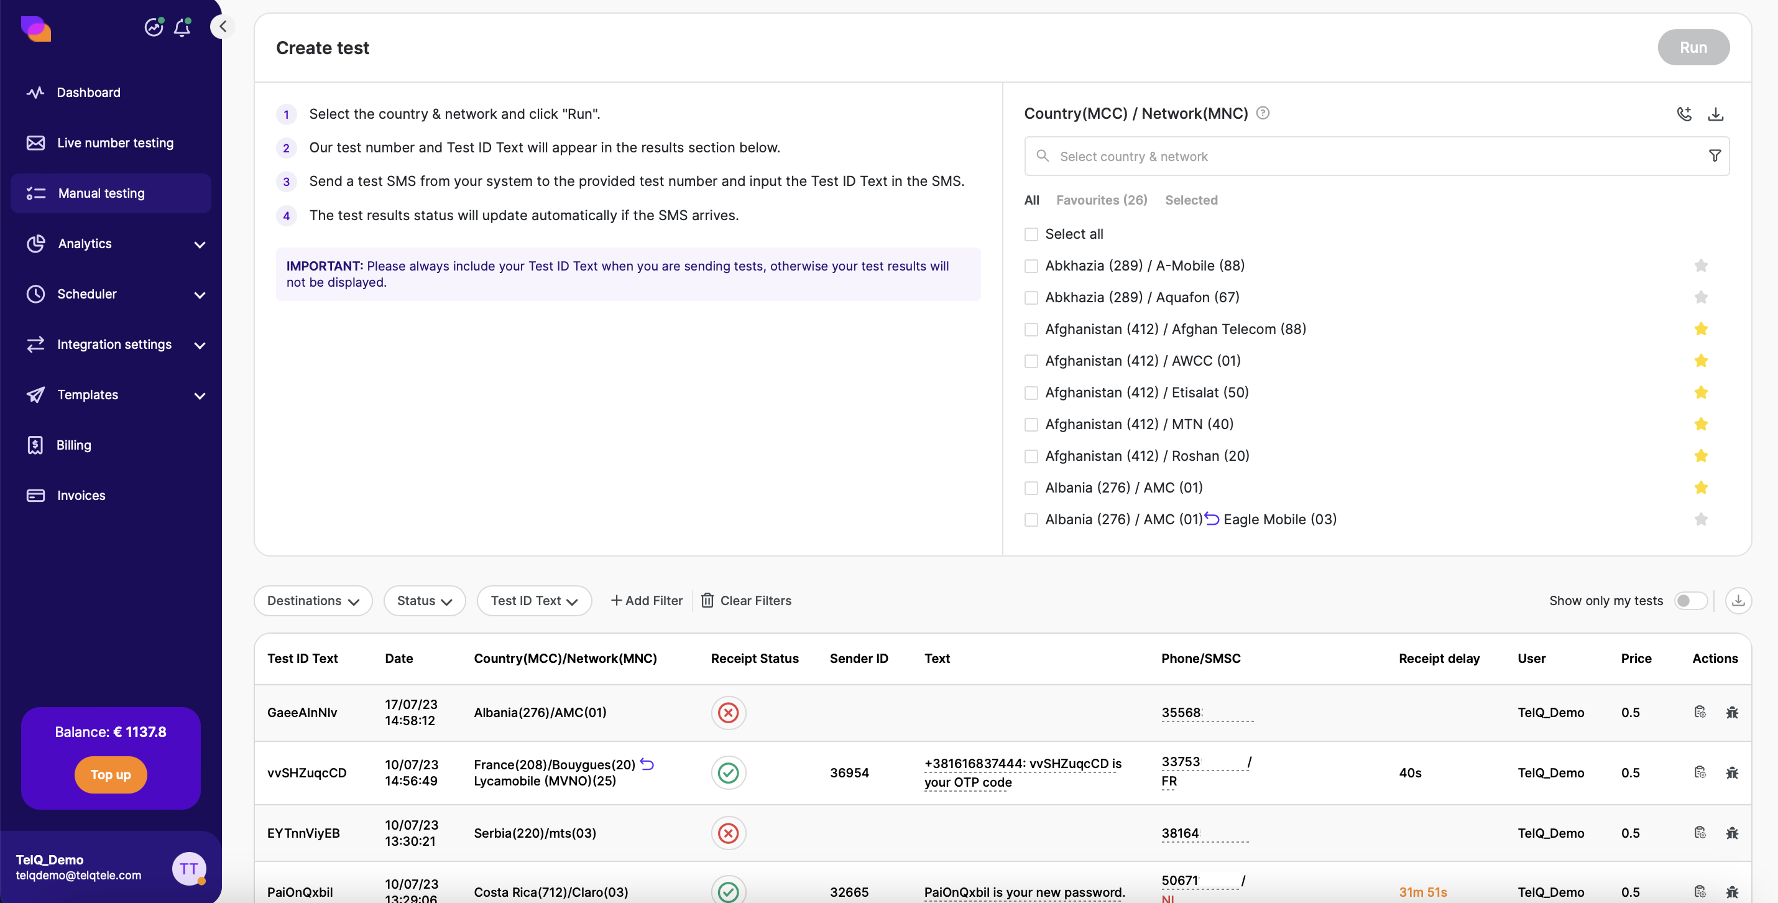The image size is (1778, 903).
Task: Click the Top up button
Action: [111, 775]
